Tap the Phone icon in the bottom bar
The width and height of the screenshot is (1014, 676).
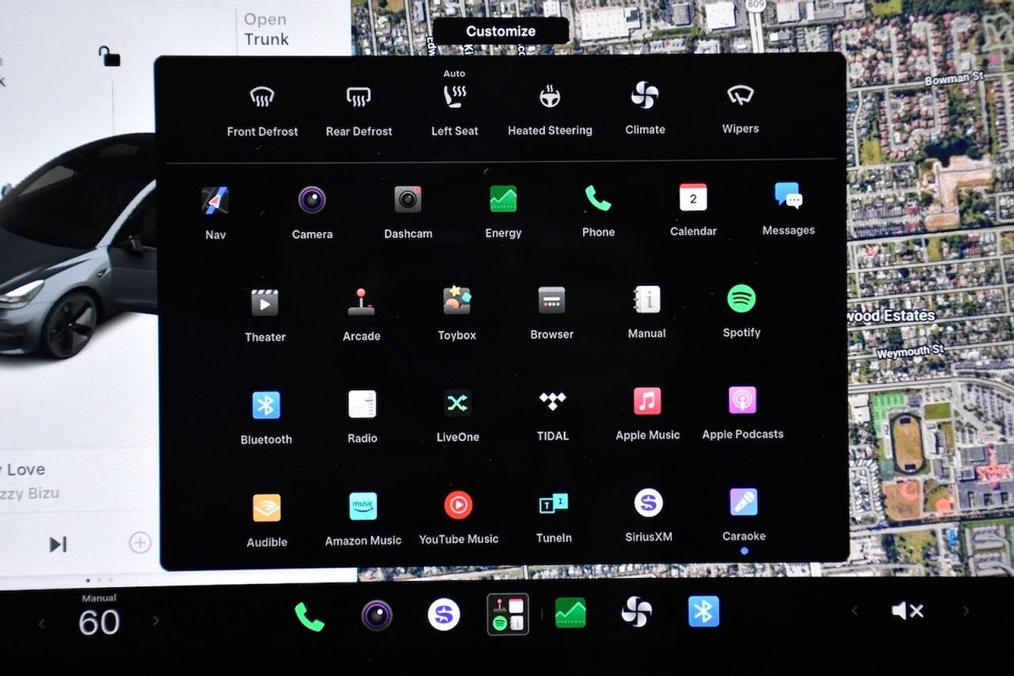(309, 616)
